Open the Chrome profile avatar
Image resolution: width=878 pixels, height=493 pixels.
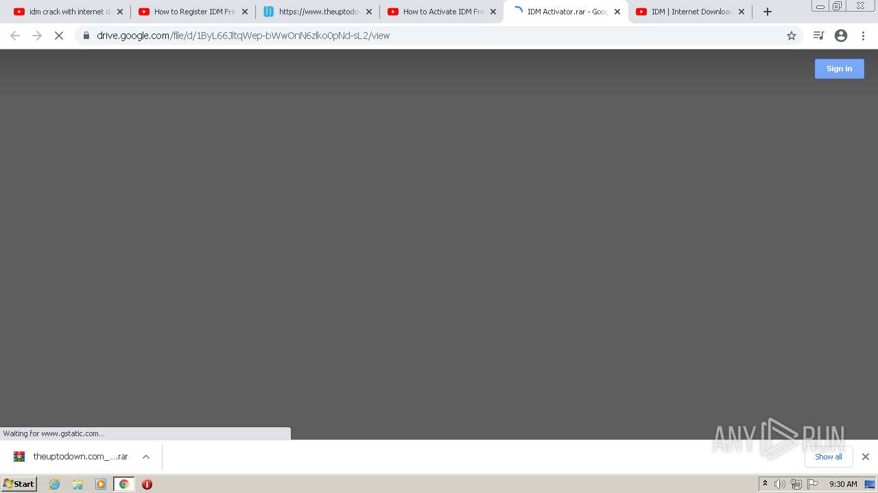(841, 36)
